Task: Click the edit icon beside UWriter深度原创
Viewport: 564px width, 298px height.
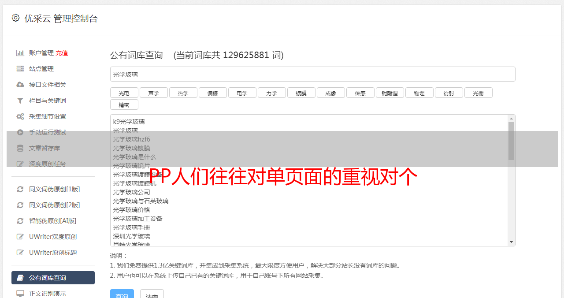Action: [x=20, y=237]
